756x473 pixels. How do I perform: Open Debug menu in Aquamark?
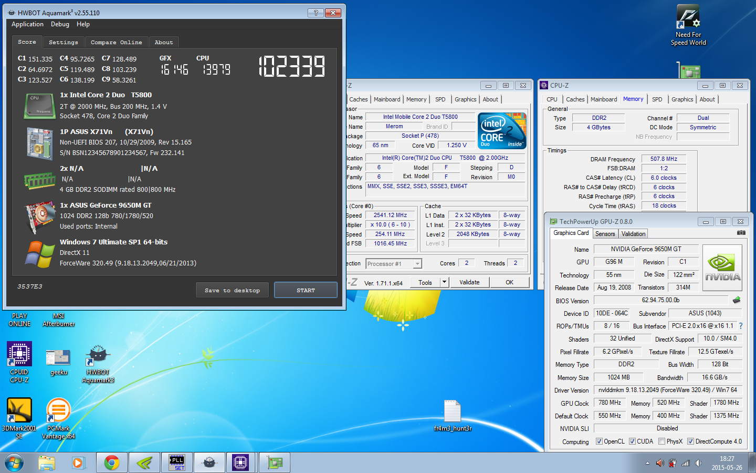coord(60,24)
